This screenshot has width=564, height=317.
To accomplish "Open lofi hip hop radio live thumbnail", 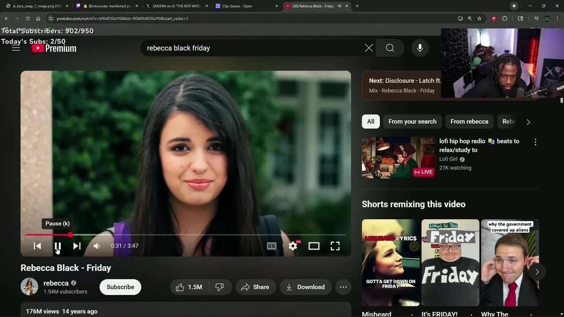I will coord(398,158).
